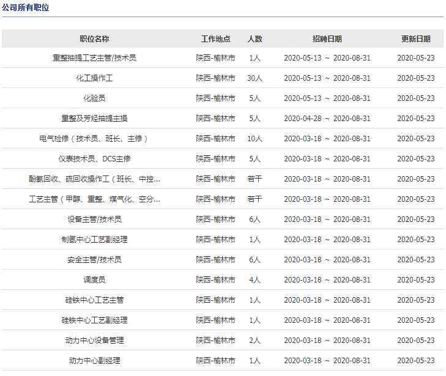Viewport: 446px width, 376px height.
Task: Select the 5人 headcount for 仪表技术员
Action: (x=255, y=159)
